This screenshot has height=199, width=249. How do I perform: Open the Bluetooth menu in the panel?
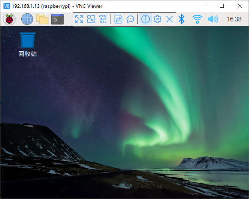[182, 19]
